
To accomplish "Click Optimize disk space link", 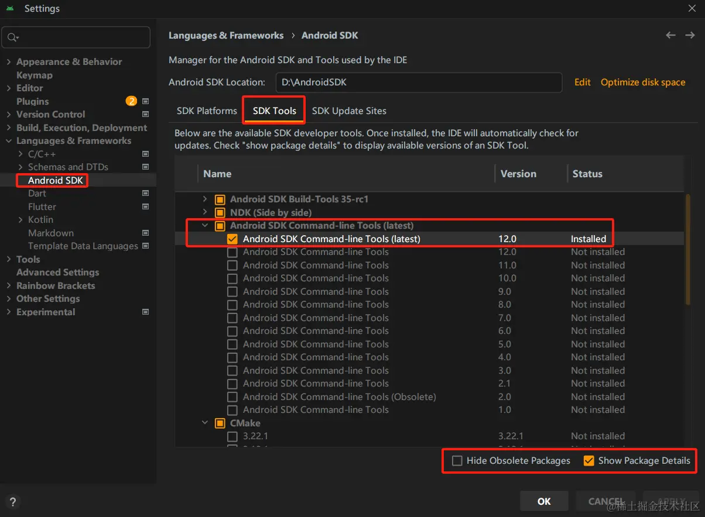I will tap(643, 82).
